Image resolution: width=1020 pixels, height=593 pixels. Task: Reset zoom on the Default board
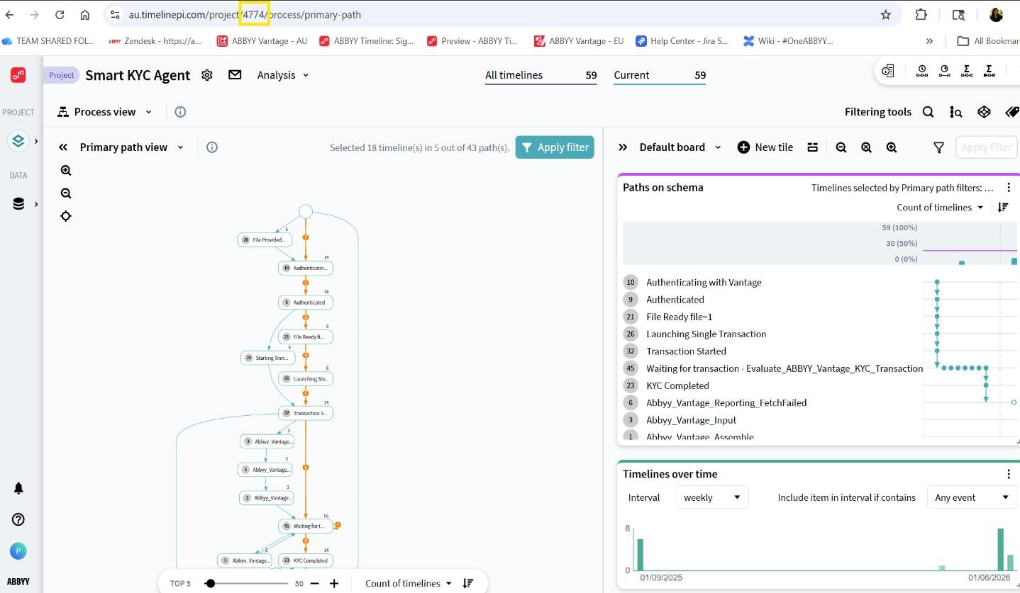pyautogui.click(x=866, y=147)
